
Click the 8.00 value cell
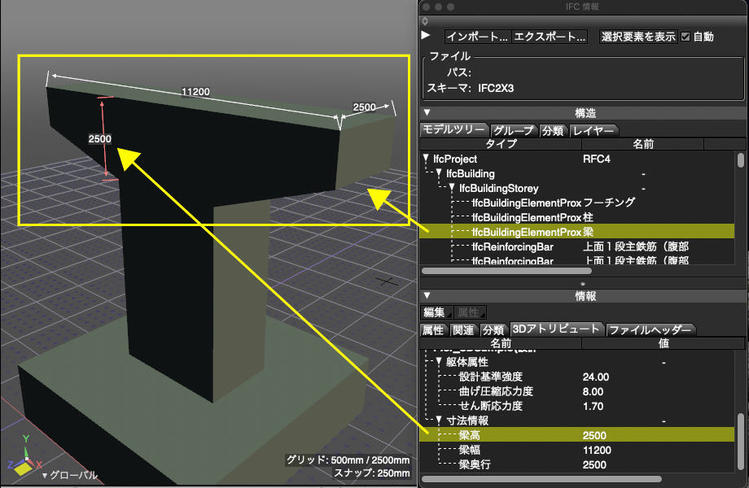[593, 392]
